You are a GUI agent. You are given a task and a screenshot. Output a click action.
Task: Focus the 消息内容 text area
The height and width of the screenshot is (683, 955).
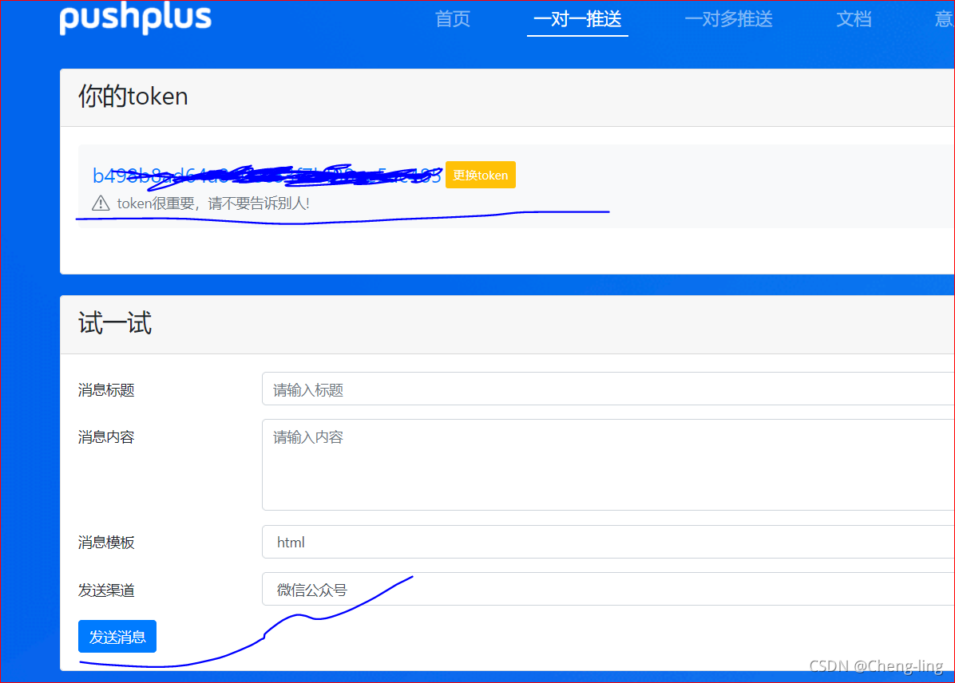pos(608,464)
